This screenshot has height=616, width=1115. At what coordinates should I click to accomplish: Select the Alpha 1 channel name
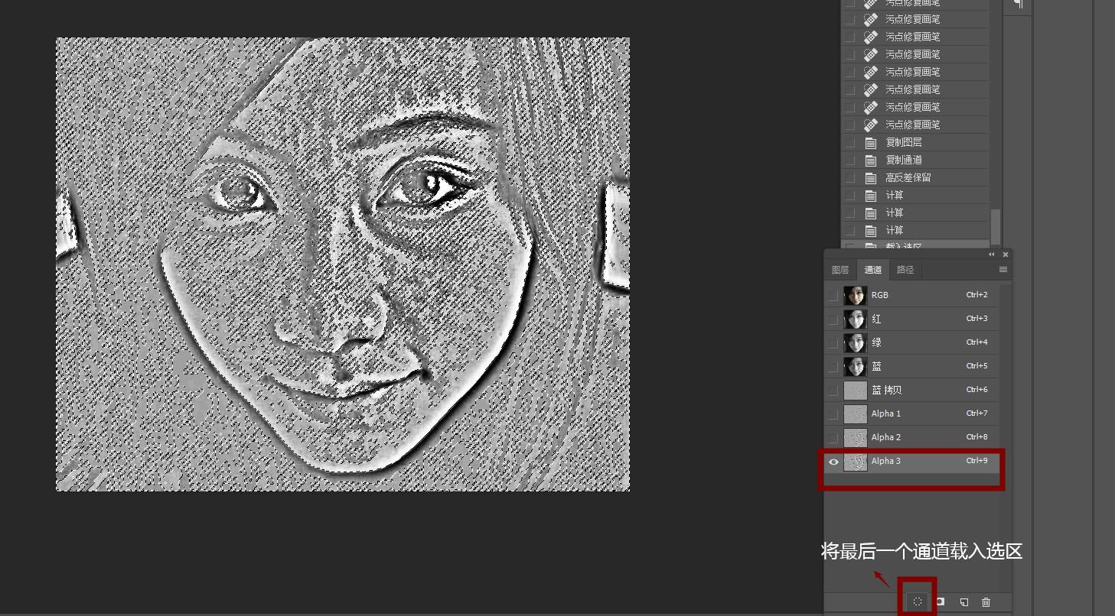click(x=886, y=413)
